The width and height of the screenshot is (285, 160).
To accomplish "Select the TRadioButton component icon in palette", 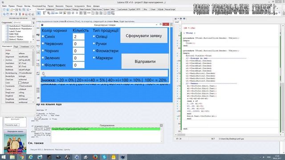I will [77, 13].
